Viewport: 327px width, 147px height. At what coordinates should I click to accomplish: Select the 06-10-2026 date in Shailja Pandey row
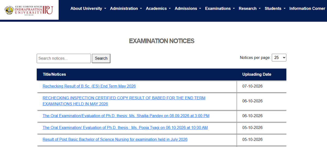click(252, 116)
